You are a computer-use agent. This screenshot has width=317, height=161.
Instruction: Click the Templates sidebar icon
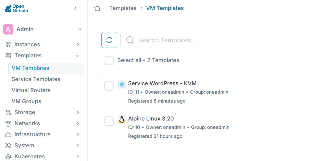pyautogui.click(x=8, y=56)
